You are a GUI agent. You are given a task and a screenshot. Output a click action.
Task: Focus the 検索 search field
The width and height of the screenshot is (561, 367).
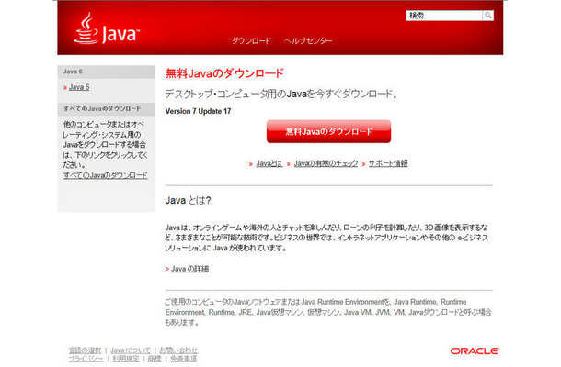pos(444,16)
